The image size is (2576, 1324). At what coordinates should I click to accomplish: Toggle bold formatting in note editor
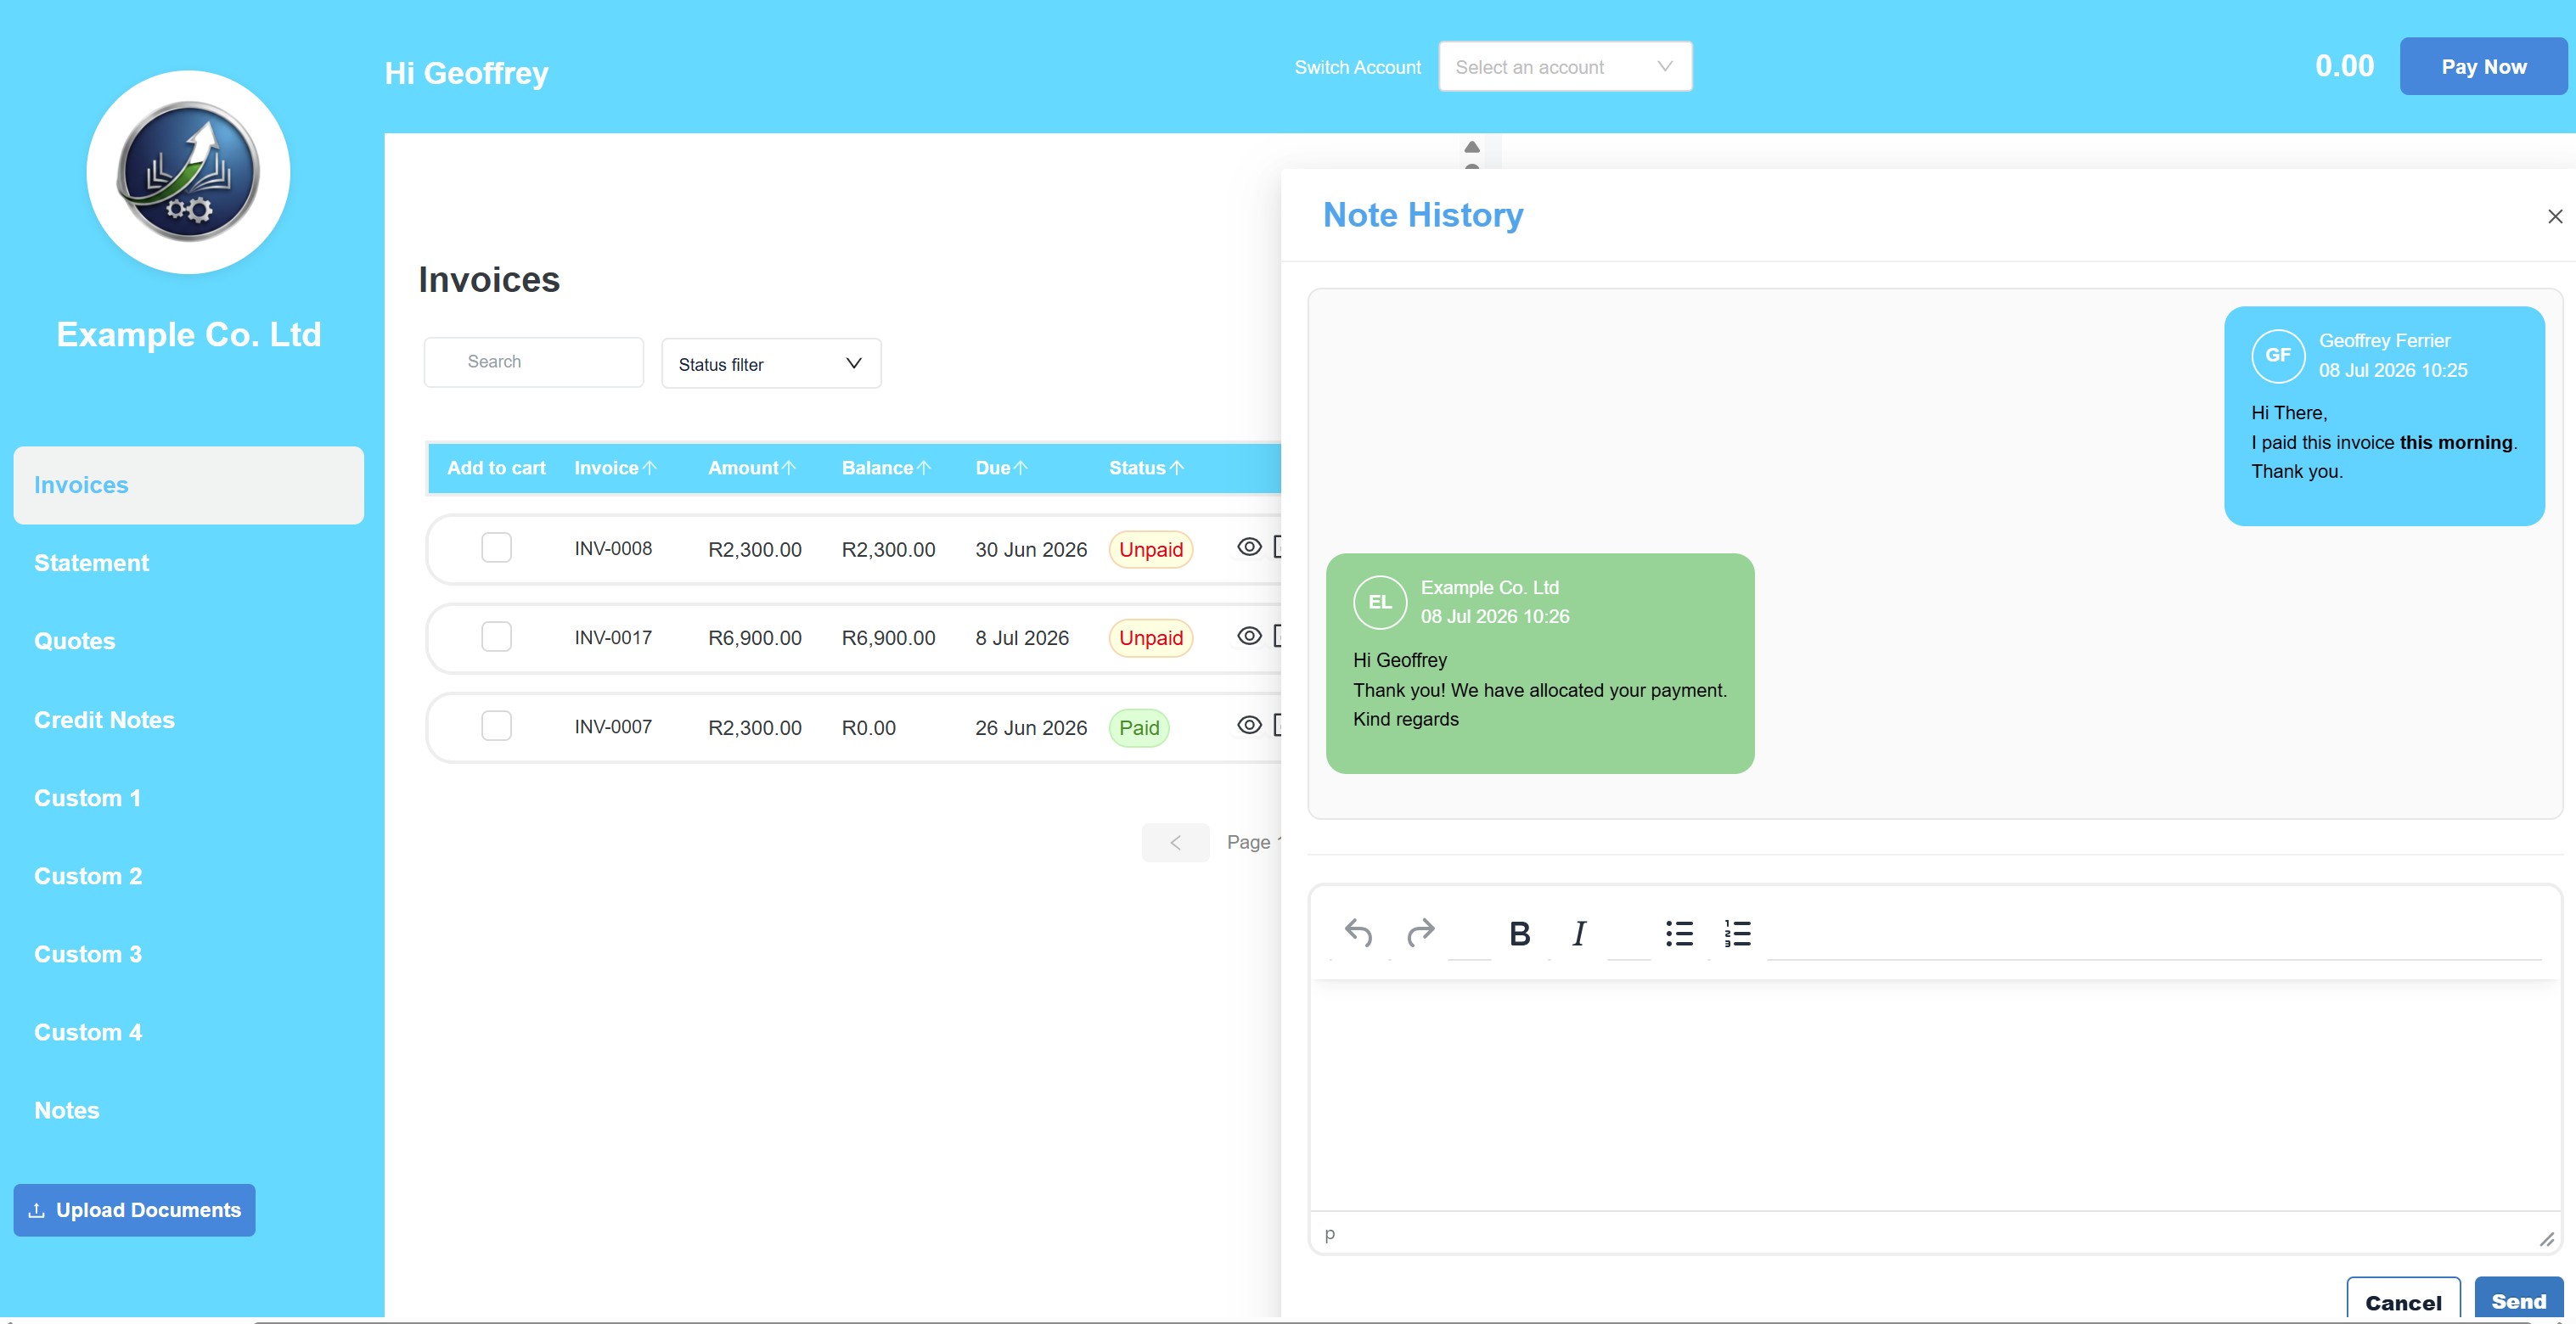[x=1519, y=934]
